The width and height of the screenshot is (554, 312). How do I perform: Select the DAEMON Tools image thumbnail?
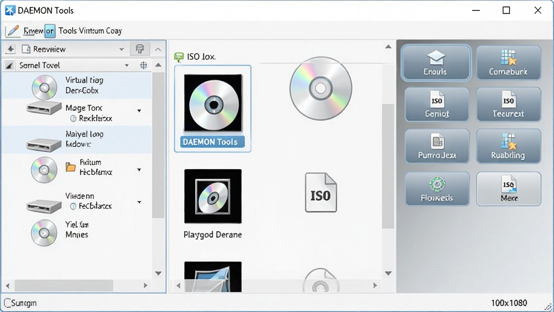pyautogui.click(x=213, y=108)
